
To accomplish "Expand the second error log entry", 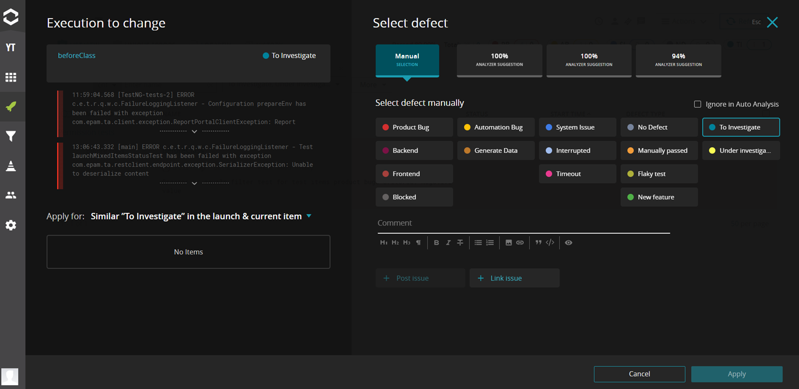I will click(194, 183).
